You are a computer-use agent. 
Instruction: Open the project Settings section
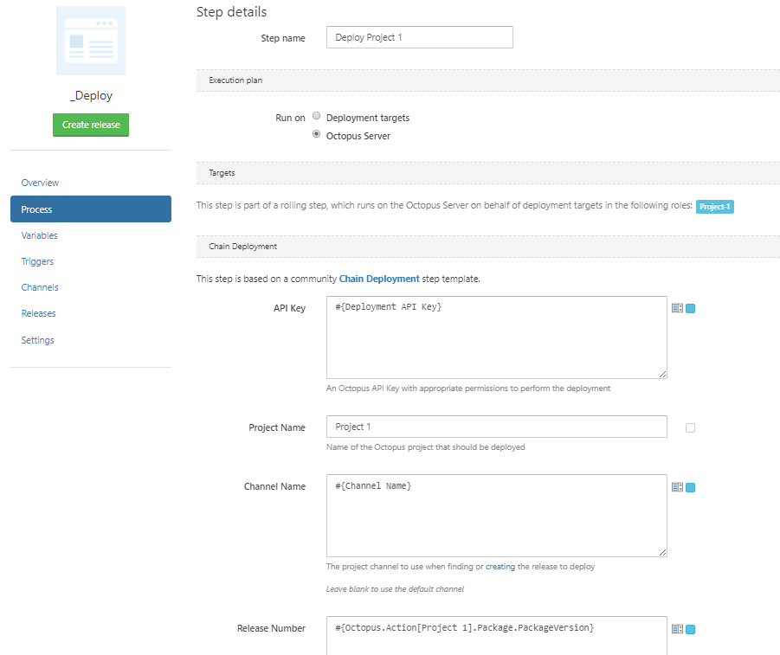tap(37, 340)
